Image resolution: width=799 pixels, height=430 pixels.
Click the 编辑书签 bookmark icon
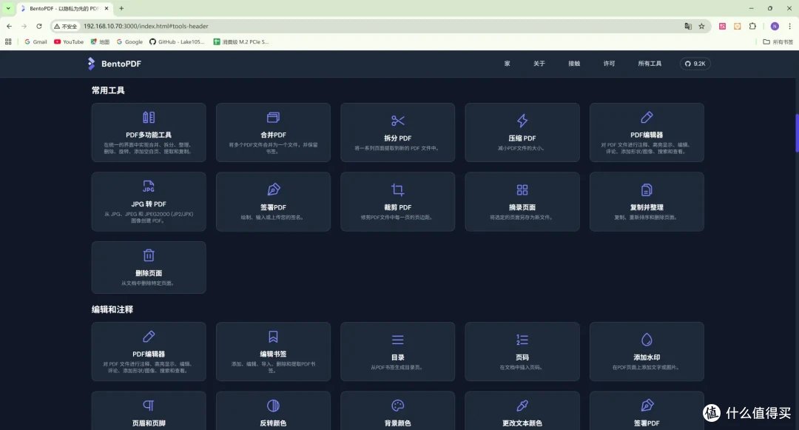273,337
